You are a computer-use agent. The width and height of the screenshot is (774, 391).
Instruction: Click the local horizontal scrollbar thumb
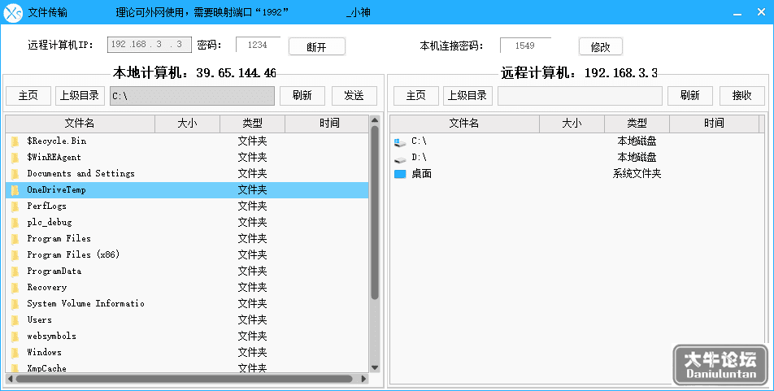(x=184, y=379)
